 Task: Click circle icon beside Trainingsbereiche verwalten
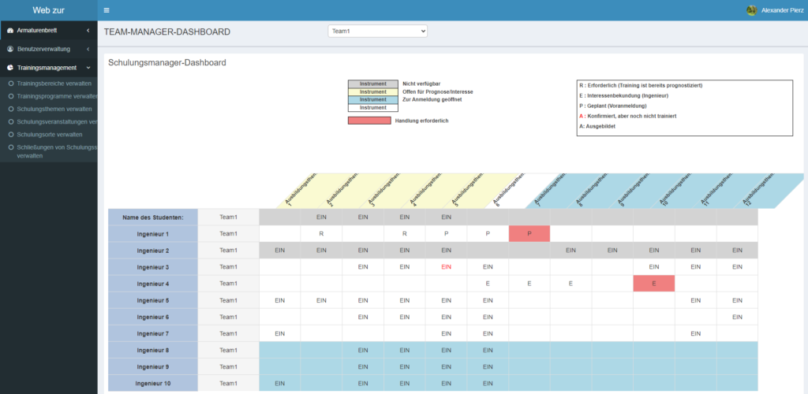(x=11, y=84)
